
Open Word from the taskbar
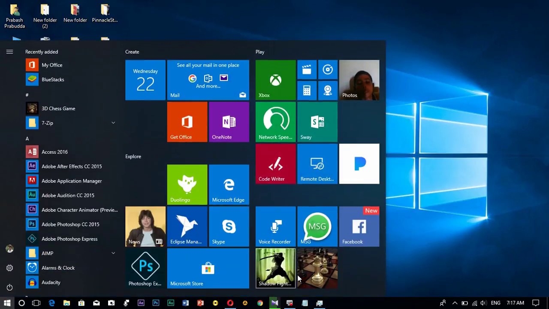pos(185,303)
